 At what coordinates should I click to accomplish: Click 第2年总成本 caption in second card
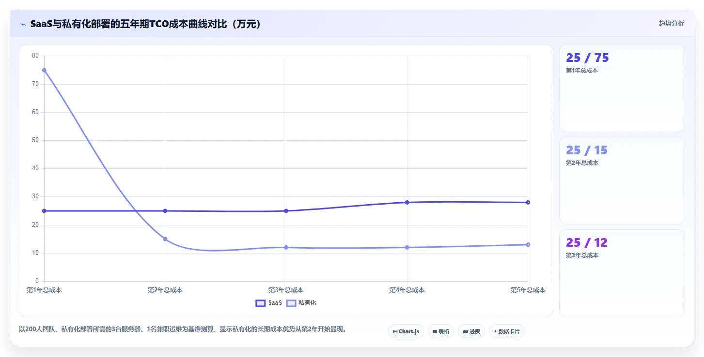[x=582, y=163]
